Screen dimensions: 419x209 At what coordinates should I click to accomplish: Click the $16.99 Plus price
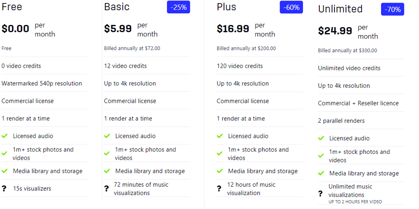[233, 28]
